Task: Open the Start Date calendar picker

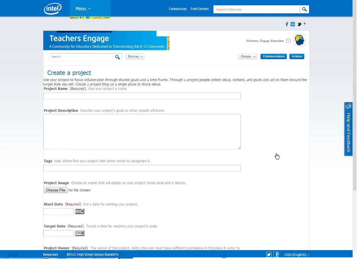Action: (79, 212)
